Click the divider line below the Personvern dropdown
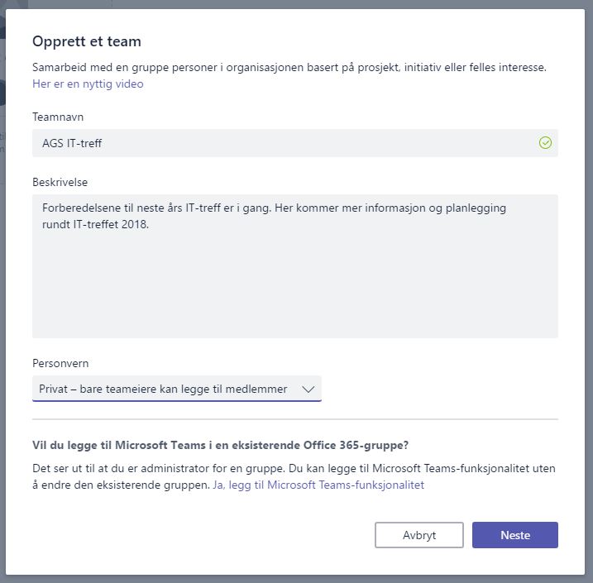 (295, 419)
